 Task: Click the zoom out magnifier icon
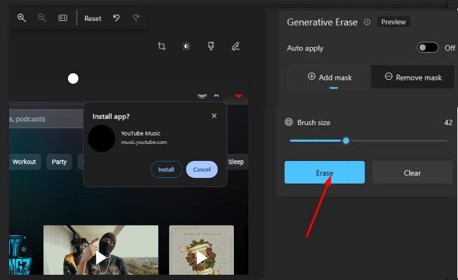tap(42, 18)
